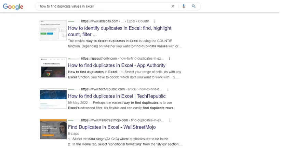Open options menu for appauthority result
The width and height of the screenshot is (281, 149).
(170, 58)
